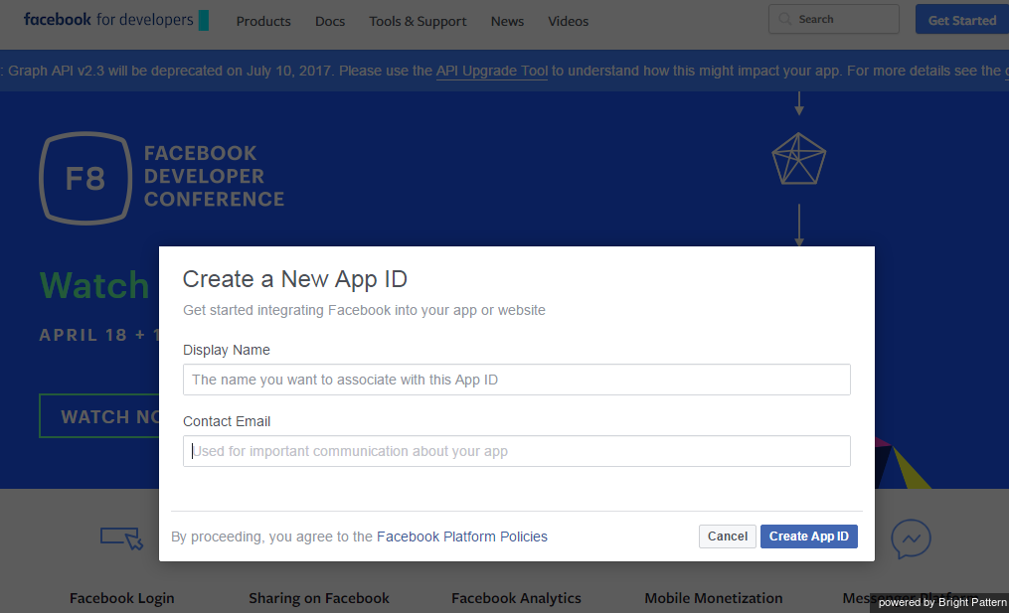Image resolution: width=1009 pixels, height=613 pixels.
Task: Focus the Display Name input field
Action: tap(517, 380)
